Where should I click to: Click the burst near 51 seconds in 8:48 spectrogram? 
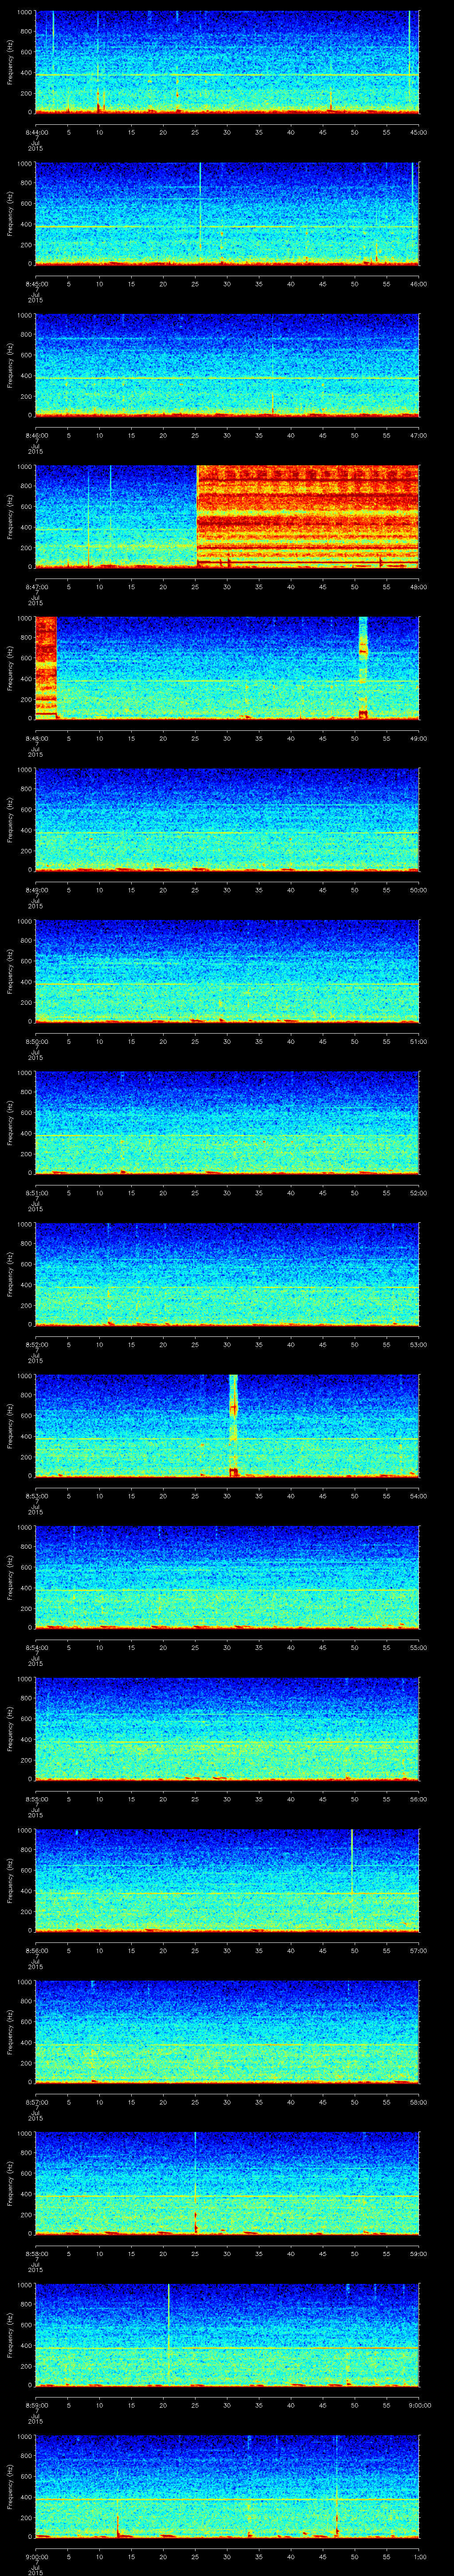tap(363, 668)
